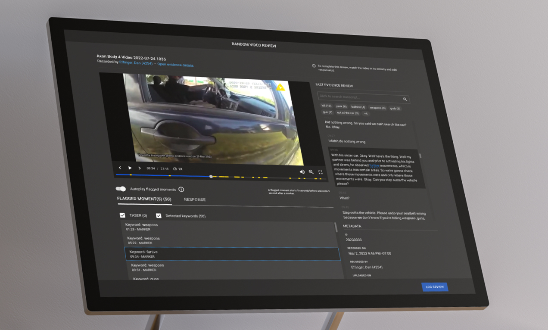This screenshot has height=330, width=548.
Task: Skip forward to the next flagged moment
Action: [x=140, y=168]
